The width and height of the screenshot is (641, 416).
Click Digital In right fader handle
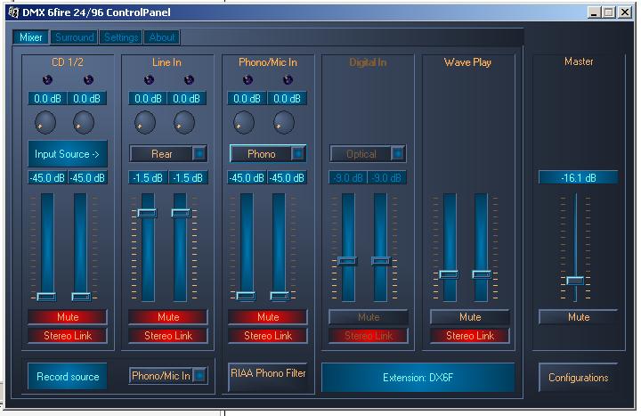point(381,261)
